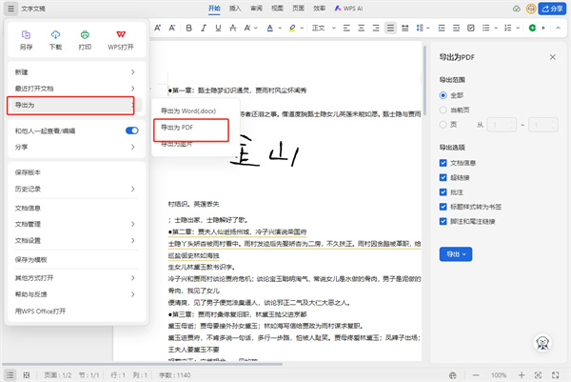Click the 另存 (Save As) icon
The image size is (571, 382).
tap(26, 34)
